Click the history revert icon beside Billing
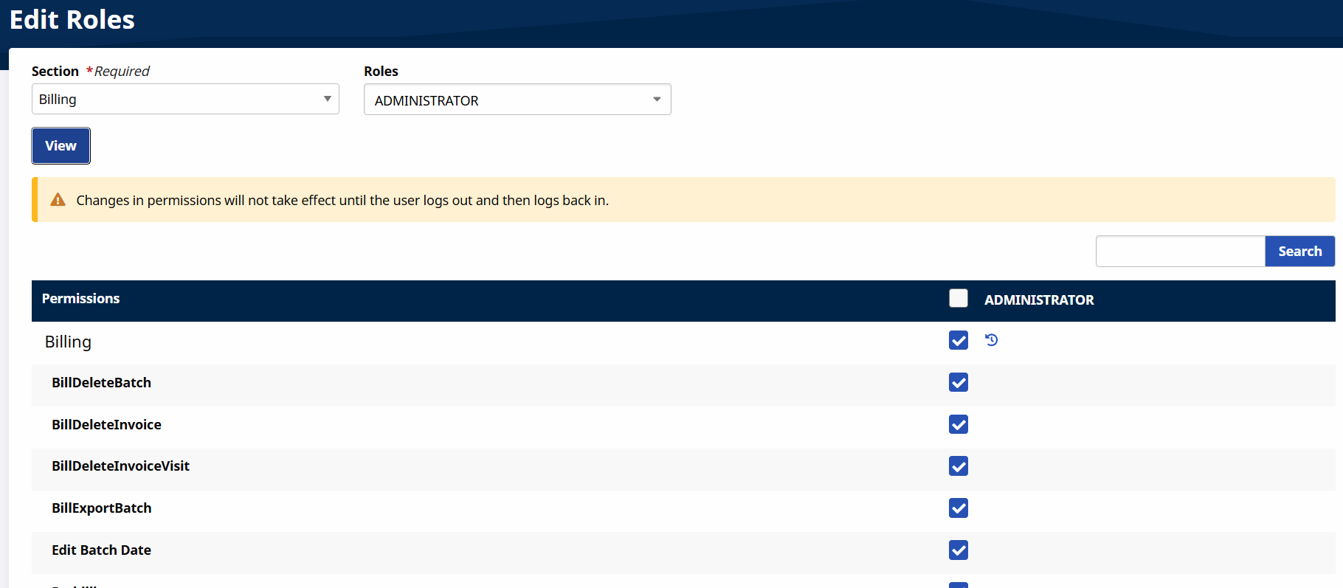The height and width of the screenshot is (588, 1343). pyautogui.click(x=991, y=340)
